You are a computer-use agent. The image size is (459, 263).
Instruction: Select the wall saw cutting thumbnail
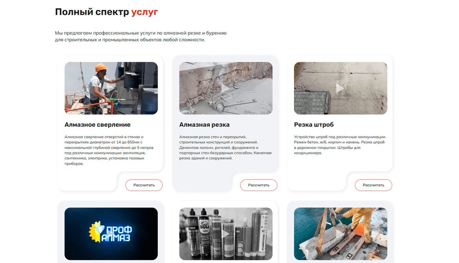(226, 88)
